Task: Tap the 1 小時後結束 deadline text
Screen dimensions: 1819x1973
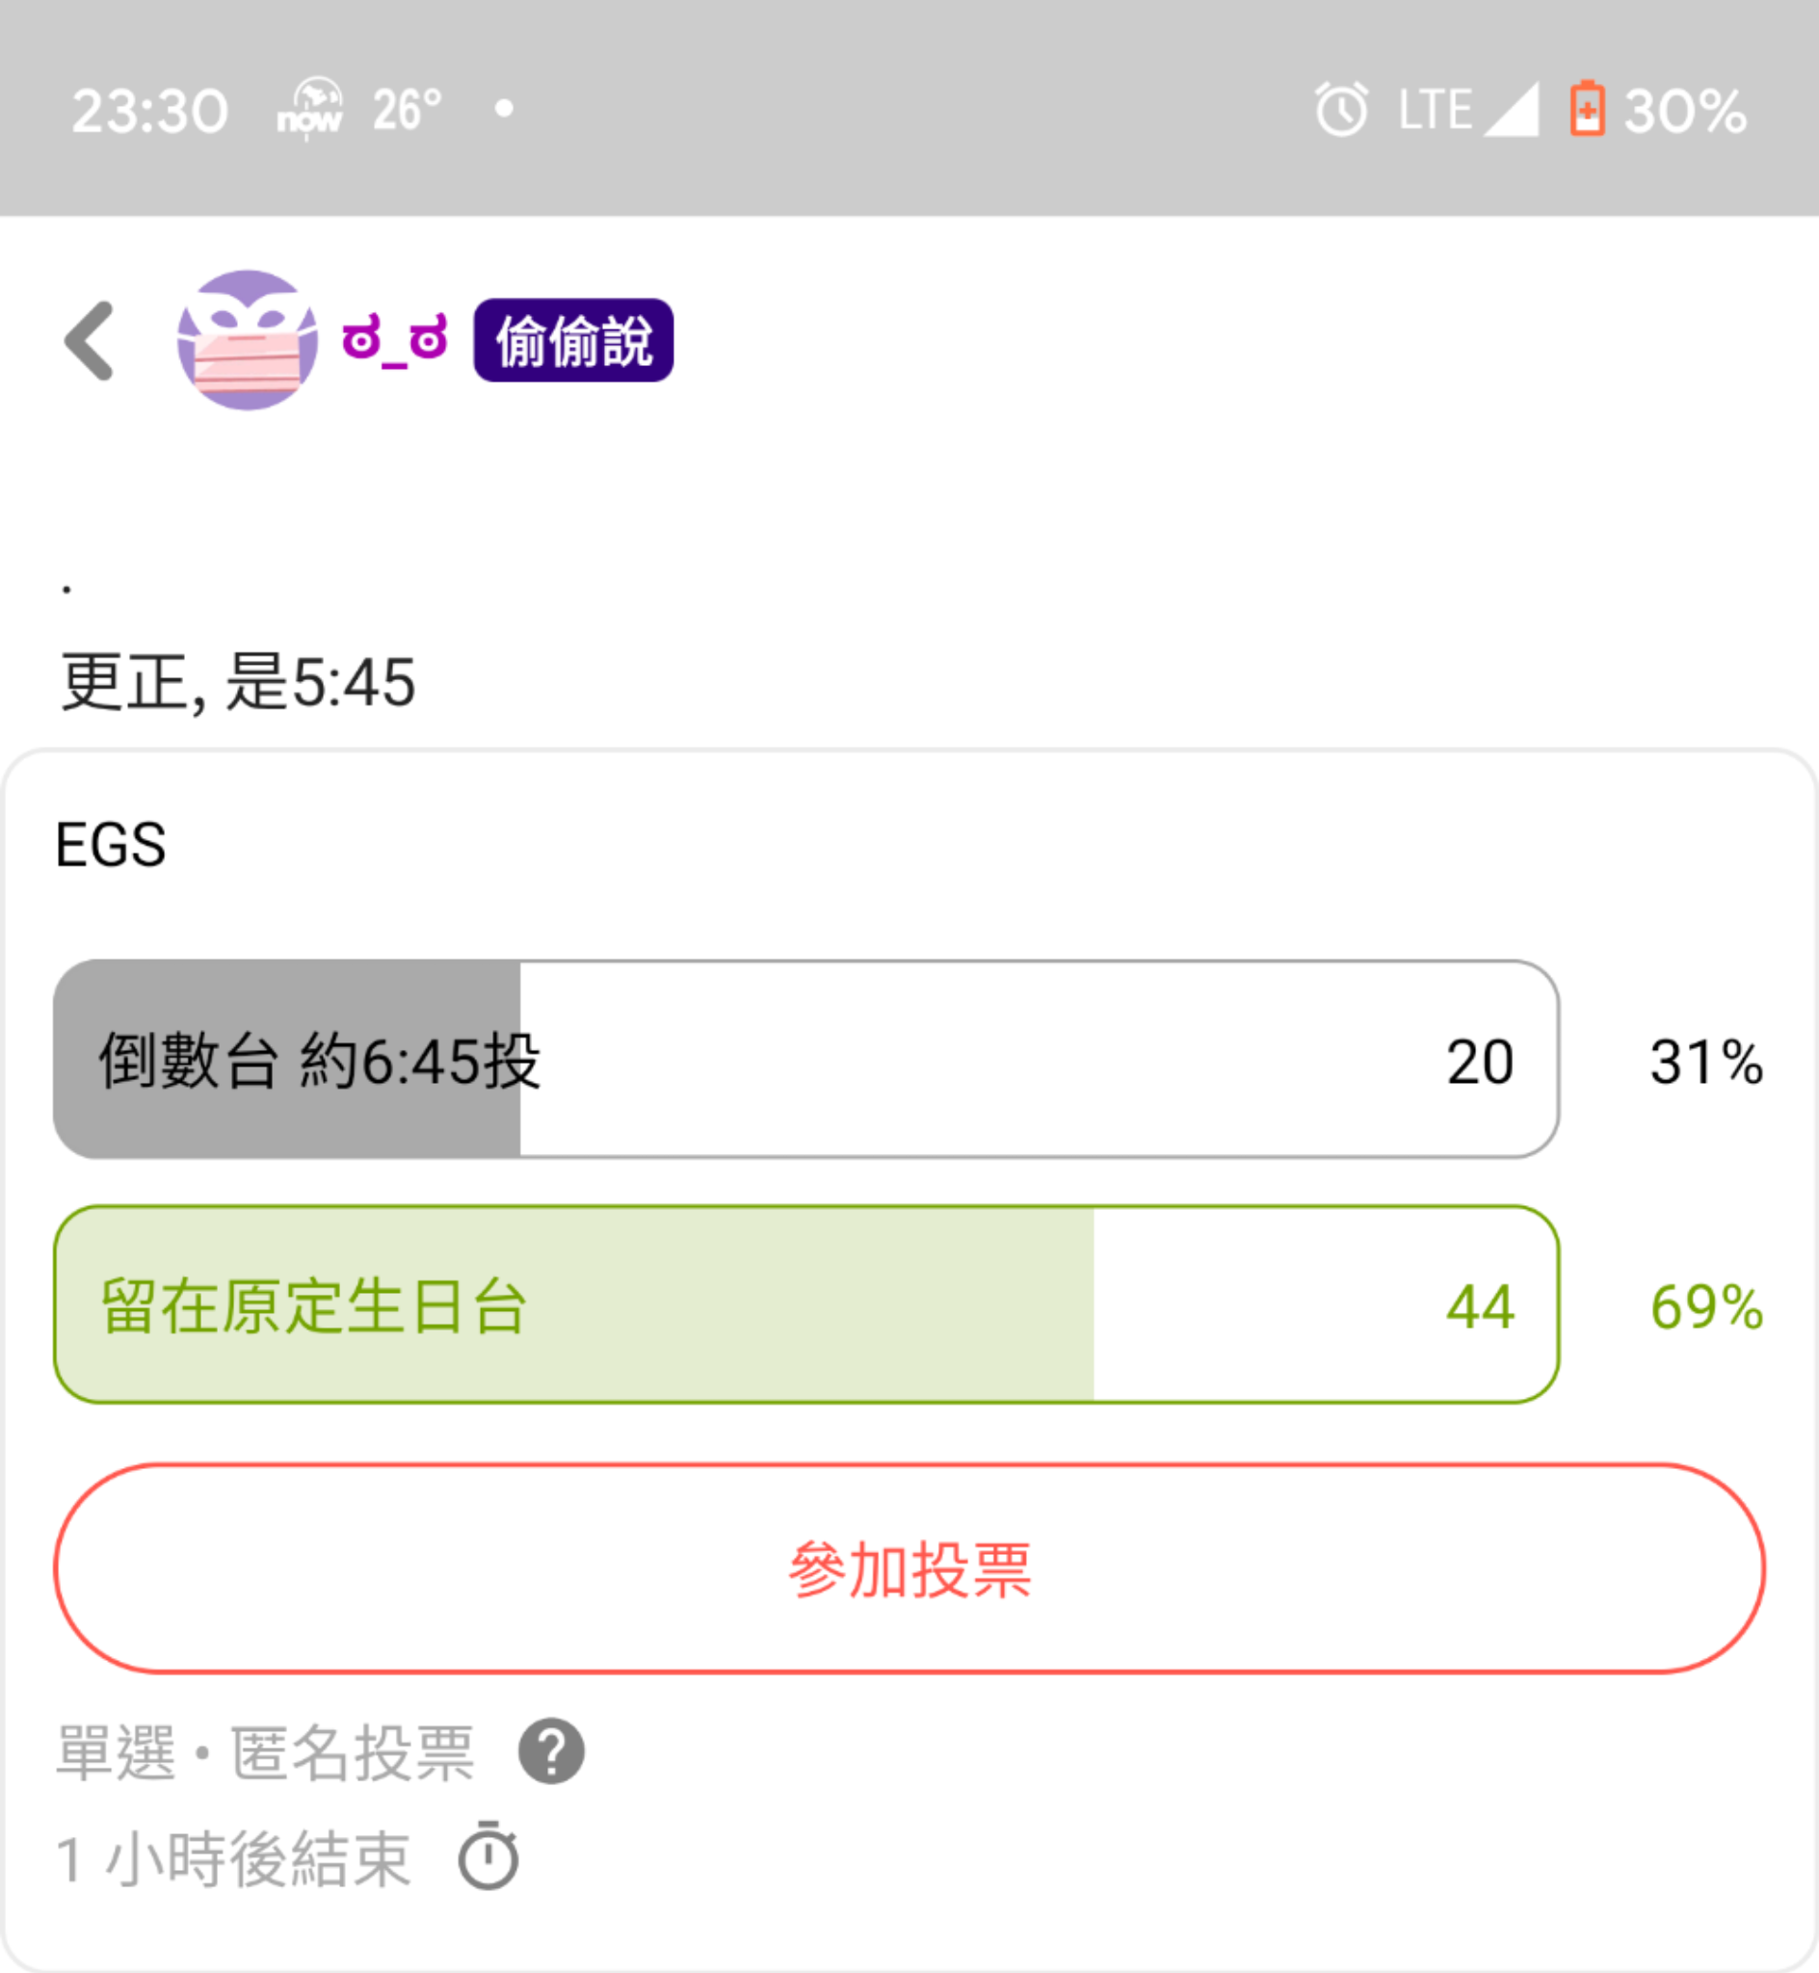Action: pyautogui.click(x=233, y=1859)
